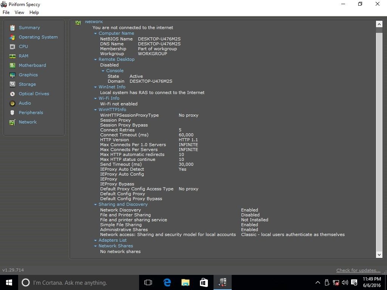Collapse the Computer Name section
387x290 pixels.
[96, 33]
